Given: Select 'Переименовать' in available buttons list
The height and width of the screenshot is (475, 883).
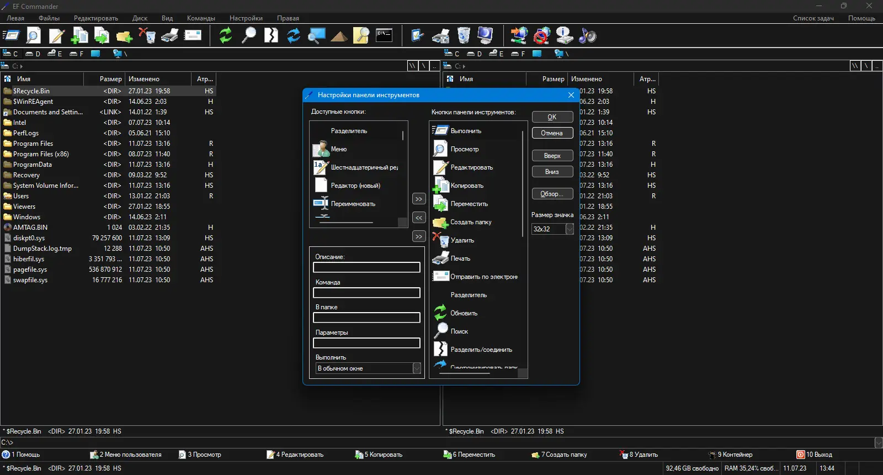Looking at the screenshot, I should pos(353,204).
